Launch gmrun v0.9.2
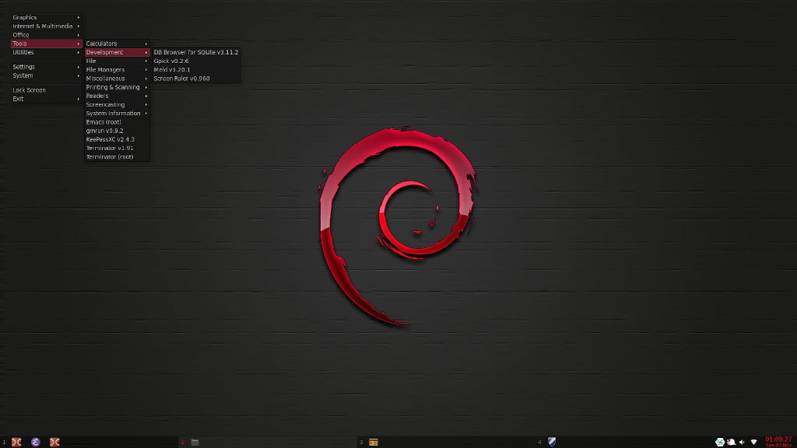The width and height of the screenshot is (797, 448). [x=117, y=131]
